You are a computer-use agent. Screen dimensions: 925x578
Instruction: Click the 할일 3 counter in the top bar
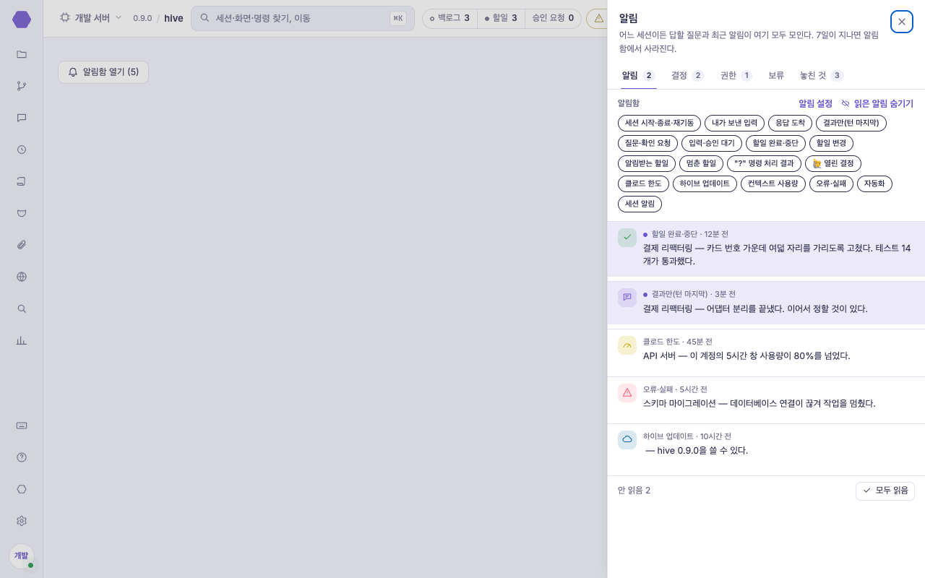(501, 18)
